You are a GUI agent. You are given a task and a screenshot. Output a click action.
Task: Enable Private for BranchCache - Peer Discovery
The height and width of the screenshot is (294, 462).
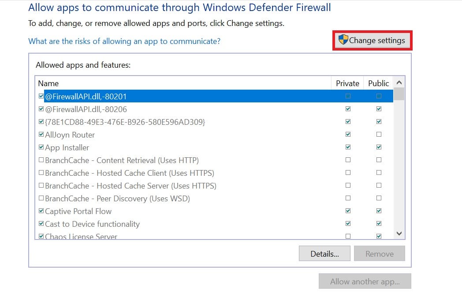coord(348,198)
